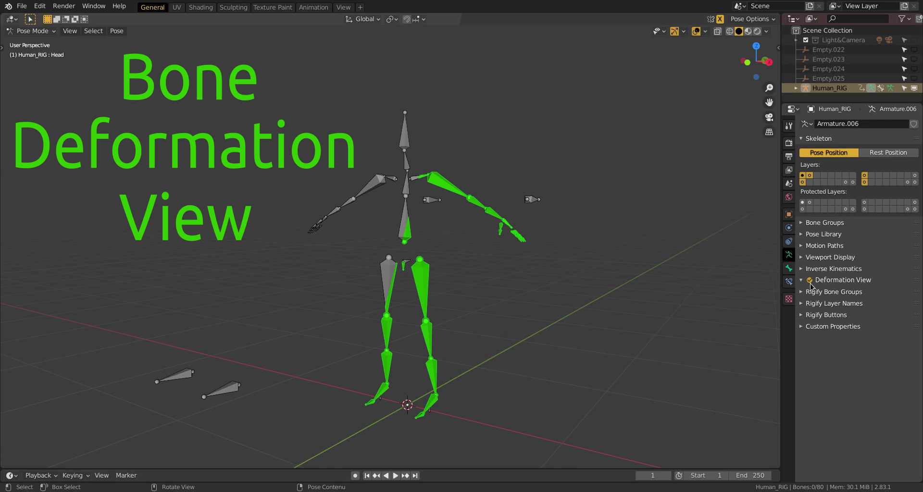This screenshot has height=492, width=923.
Task: Open the Pose Mode dropdown
Action: pos(31,31)
